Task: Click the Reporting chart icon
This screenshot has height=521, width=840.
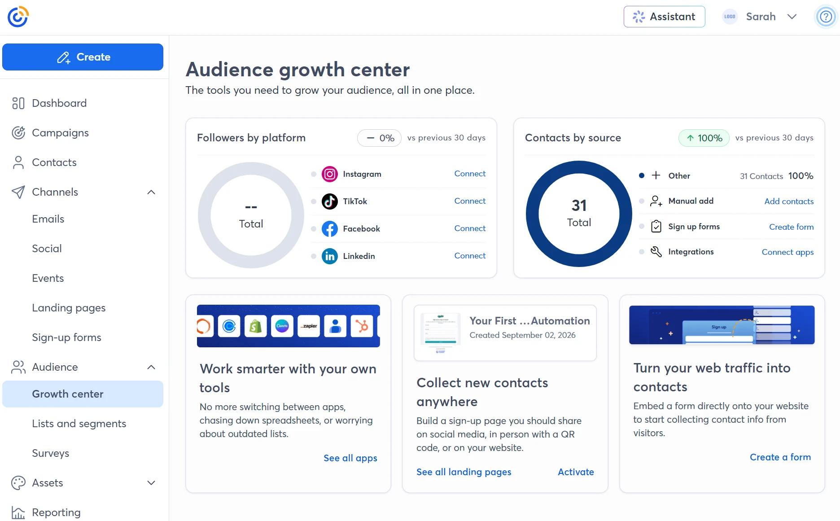Action: (18, 512)
